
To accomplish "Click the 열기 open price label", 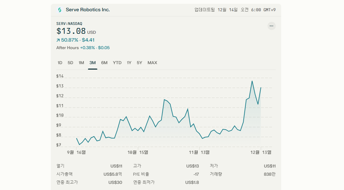I will point(60,166).
